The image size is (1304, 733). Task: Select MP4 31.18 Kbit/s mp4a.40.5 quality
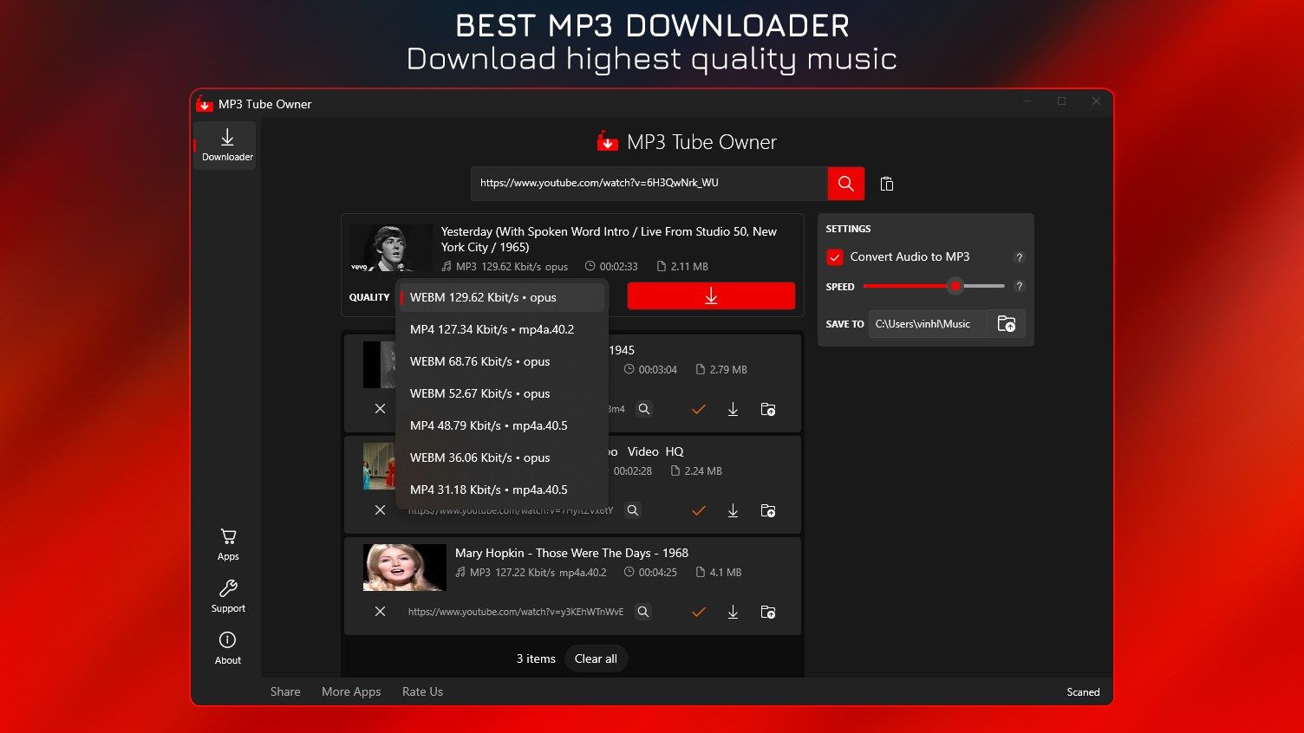pos(501,490)
